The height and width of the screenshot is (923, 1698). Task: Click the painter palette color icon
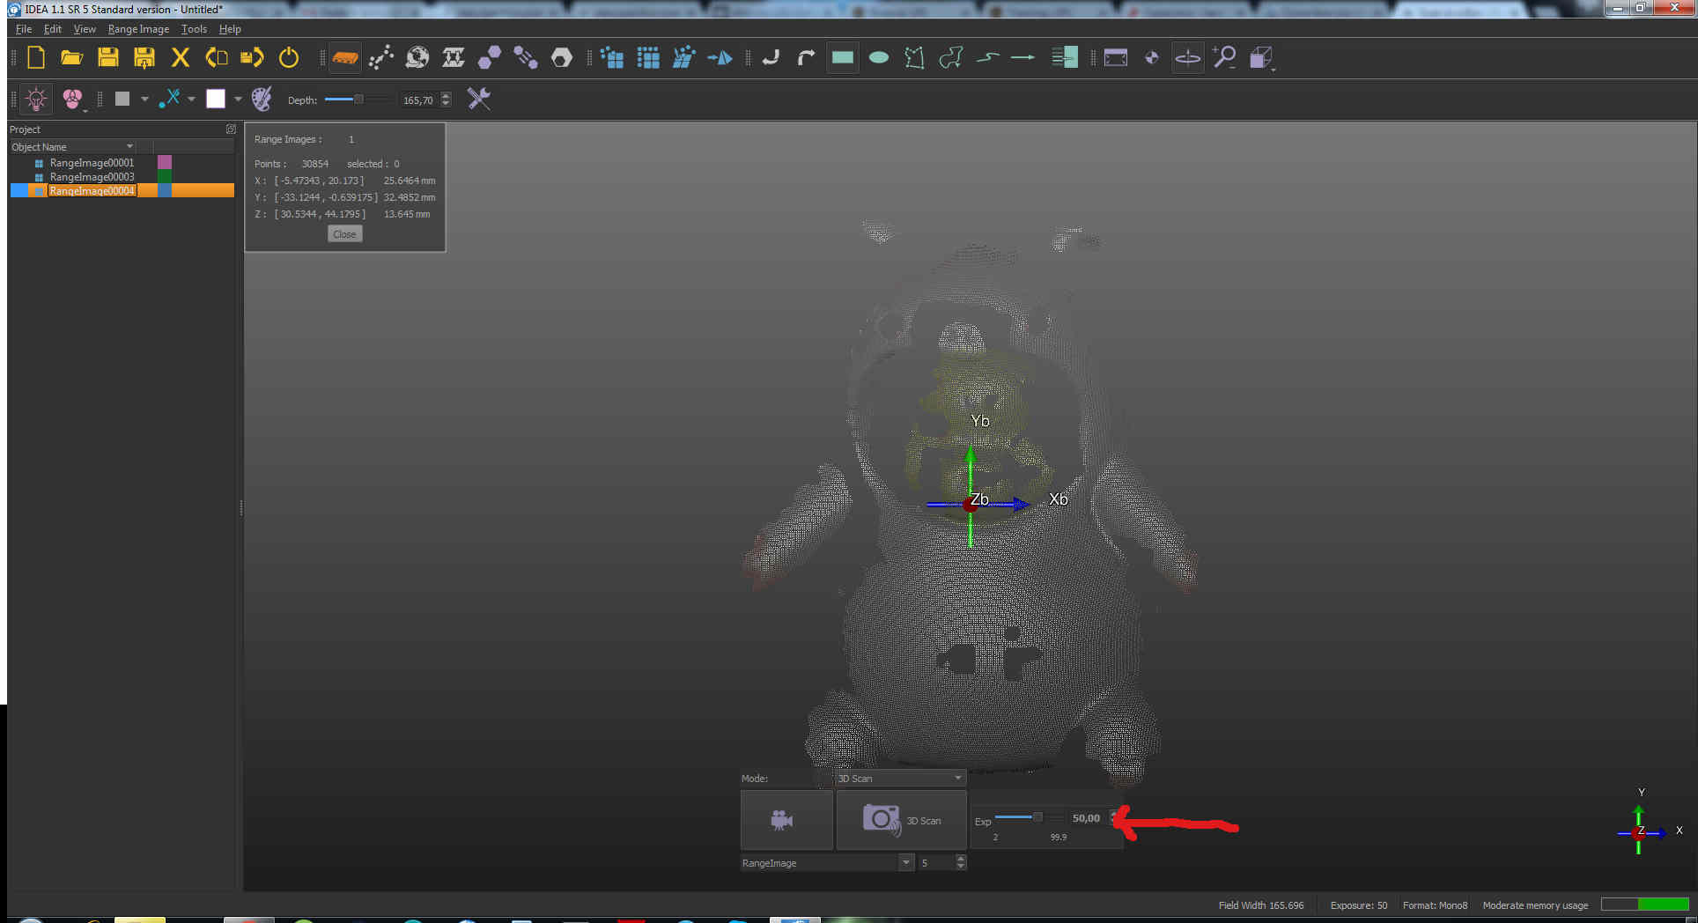(x=262, y=99)
